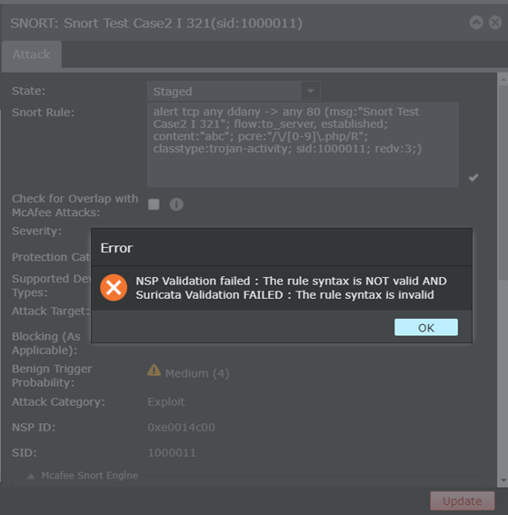The image size is (508, 515).
Task: Switch to the Attack tab
Action: 32,54
